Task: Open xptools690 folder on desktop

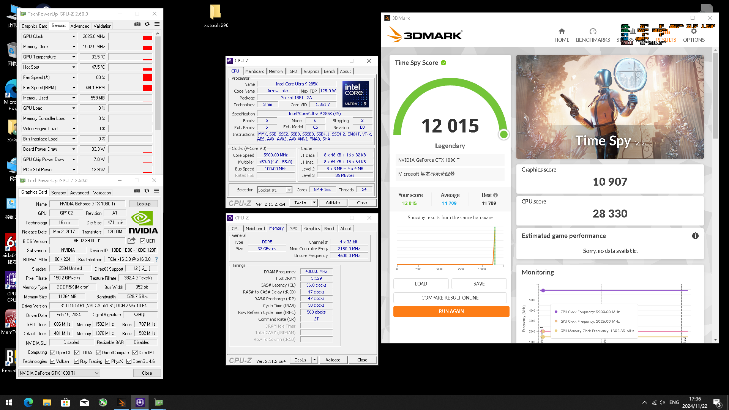Action: click(216, 16)
